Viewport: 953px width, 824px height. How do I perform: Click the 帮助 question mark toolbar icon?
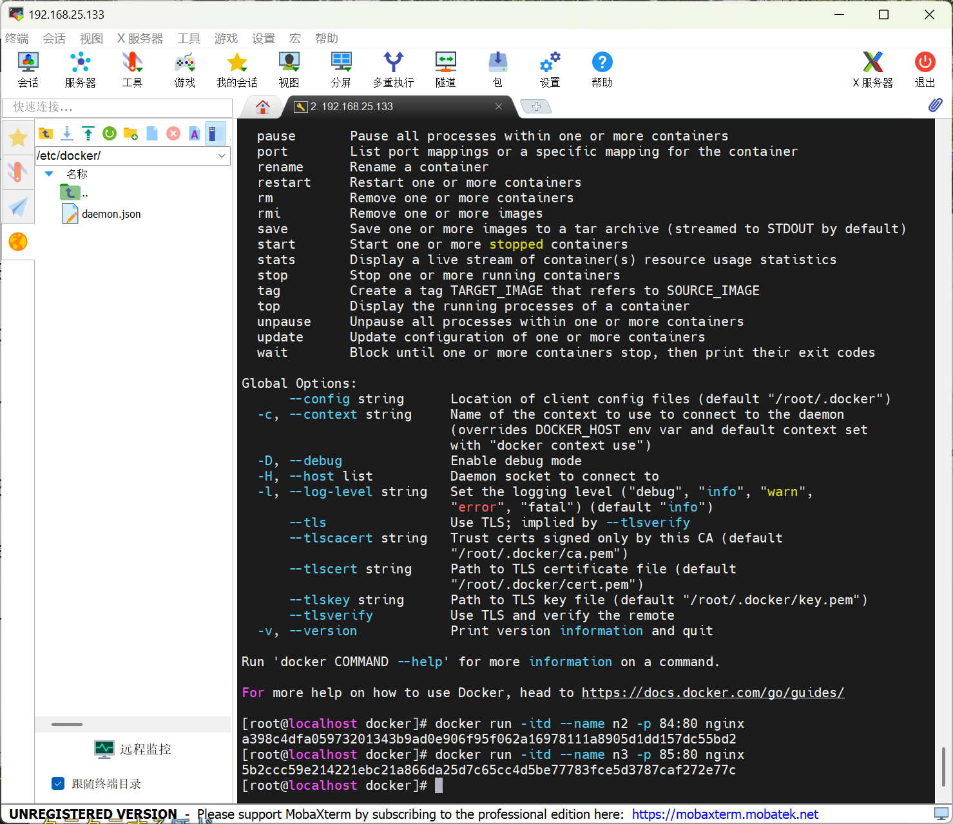(x=602, y=70)
